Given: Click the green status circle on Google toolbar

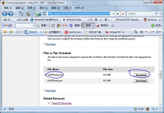Looking at the screenshot, I should pyautogui.click(x=153, y=25).
